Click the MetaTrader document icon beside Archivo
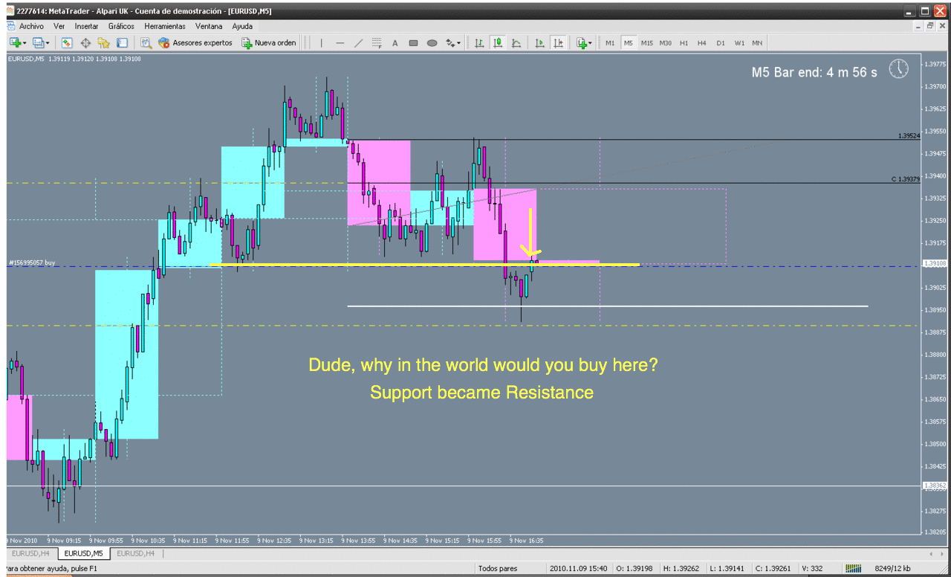The height and width of the screenshot is (577, 951). [x=11, y=26]
